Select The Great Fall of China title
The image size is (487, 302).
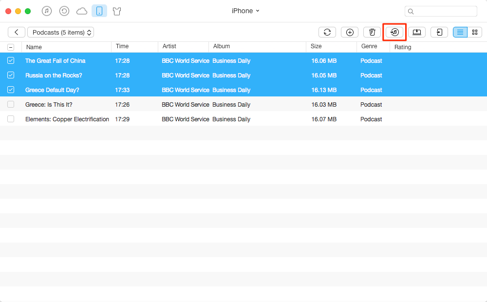click(56, 61)
